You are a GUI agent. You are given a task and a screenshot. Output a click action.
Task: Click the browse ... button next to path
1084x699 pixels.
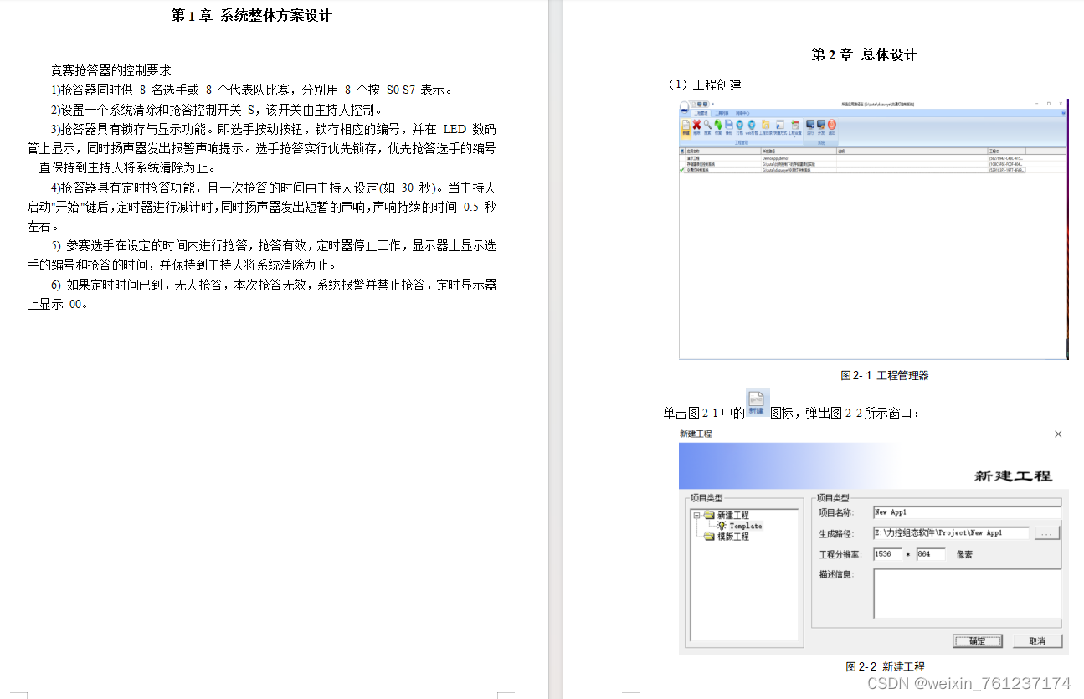tap(1047, 532)
